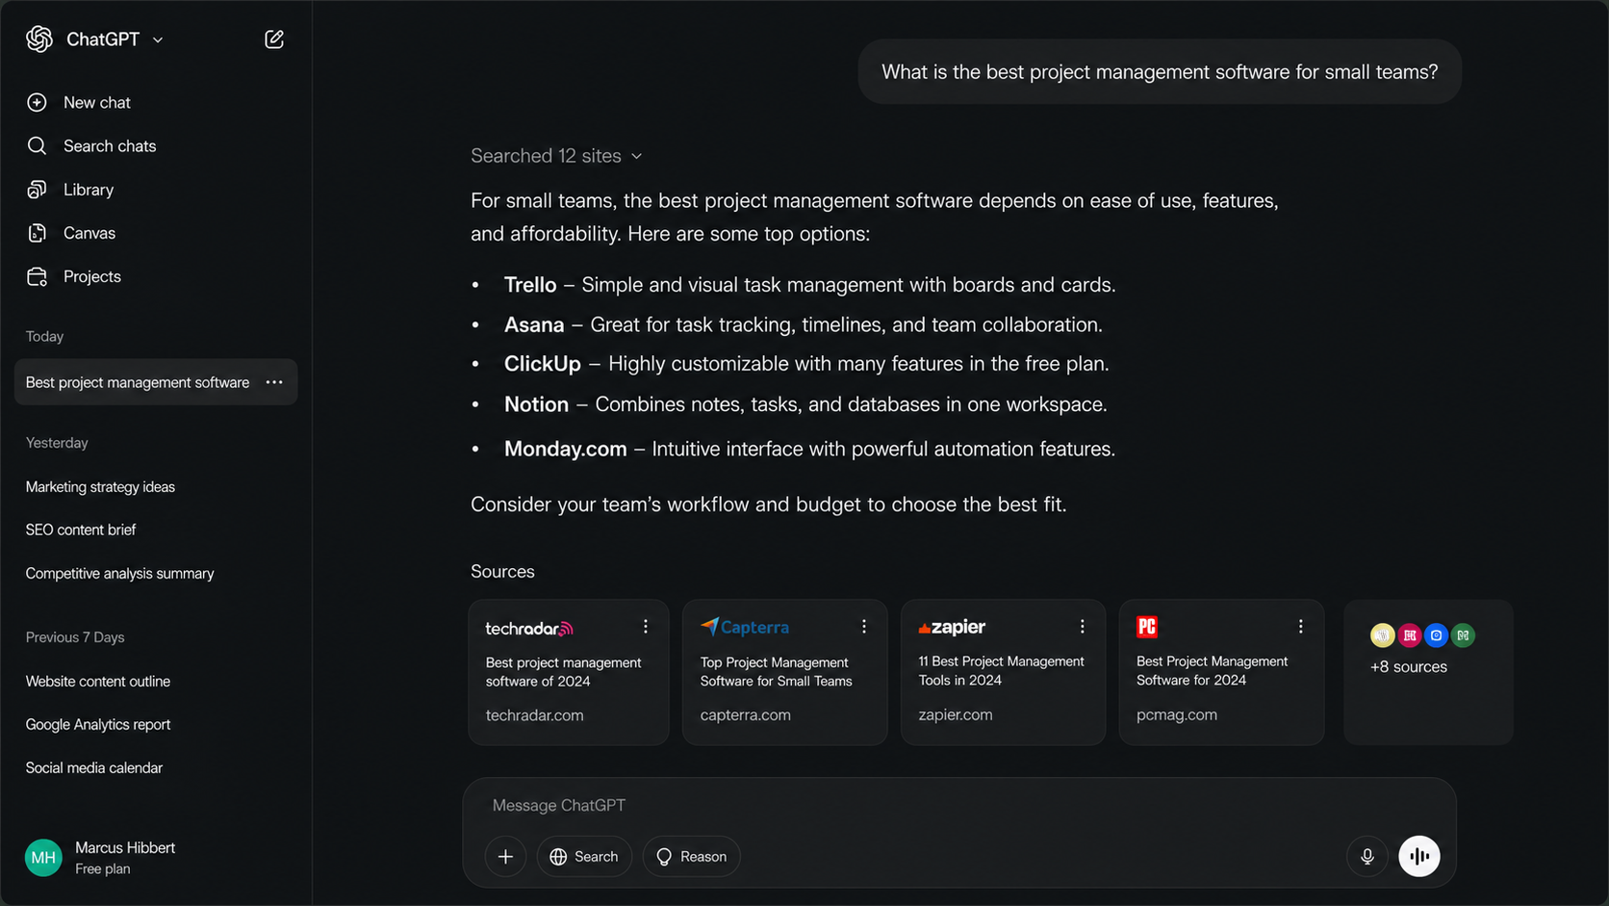Click the capterra.com domain text
Screen dimensions: 1609x906
click(x=746, y=715)
